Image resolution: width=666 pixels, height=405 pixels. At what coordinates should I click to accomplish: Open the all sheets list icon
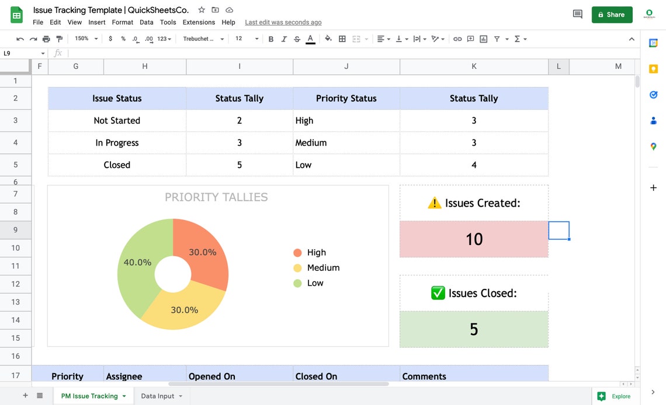[40, 395]
